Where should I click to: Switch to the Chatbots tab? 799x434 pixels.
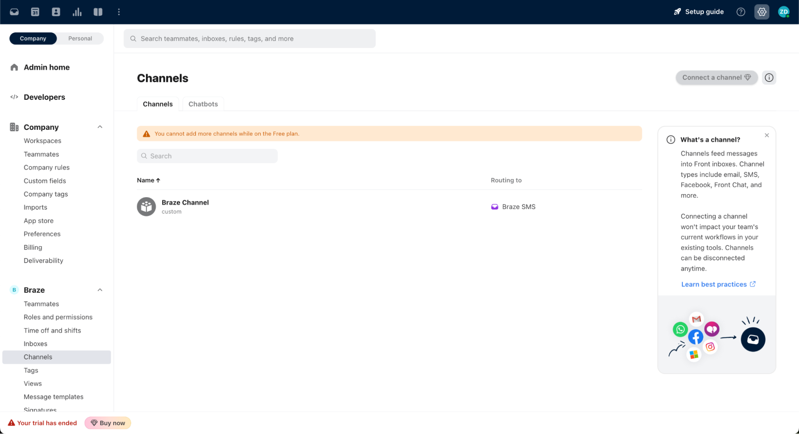(x=203, y=104)
